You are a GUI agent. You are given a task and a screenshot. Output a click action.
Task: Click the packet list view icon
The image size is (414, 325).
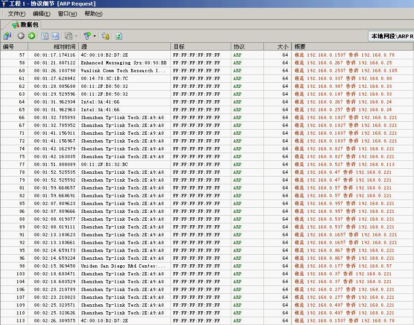(x=45, y=36)
